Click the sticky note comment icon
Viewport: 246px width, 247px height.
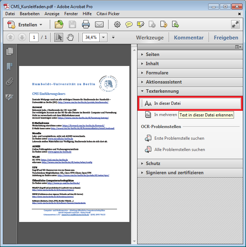pyautogui.click(x=129, y=25)
